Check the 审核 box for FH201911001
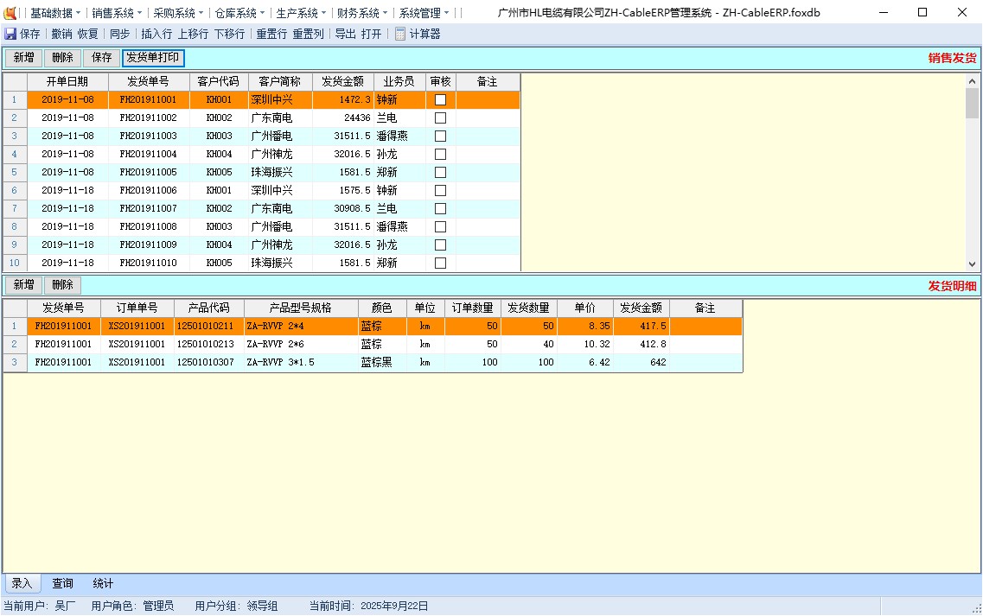Viewport: 983px width, 616px height. [x=440, y=100]
